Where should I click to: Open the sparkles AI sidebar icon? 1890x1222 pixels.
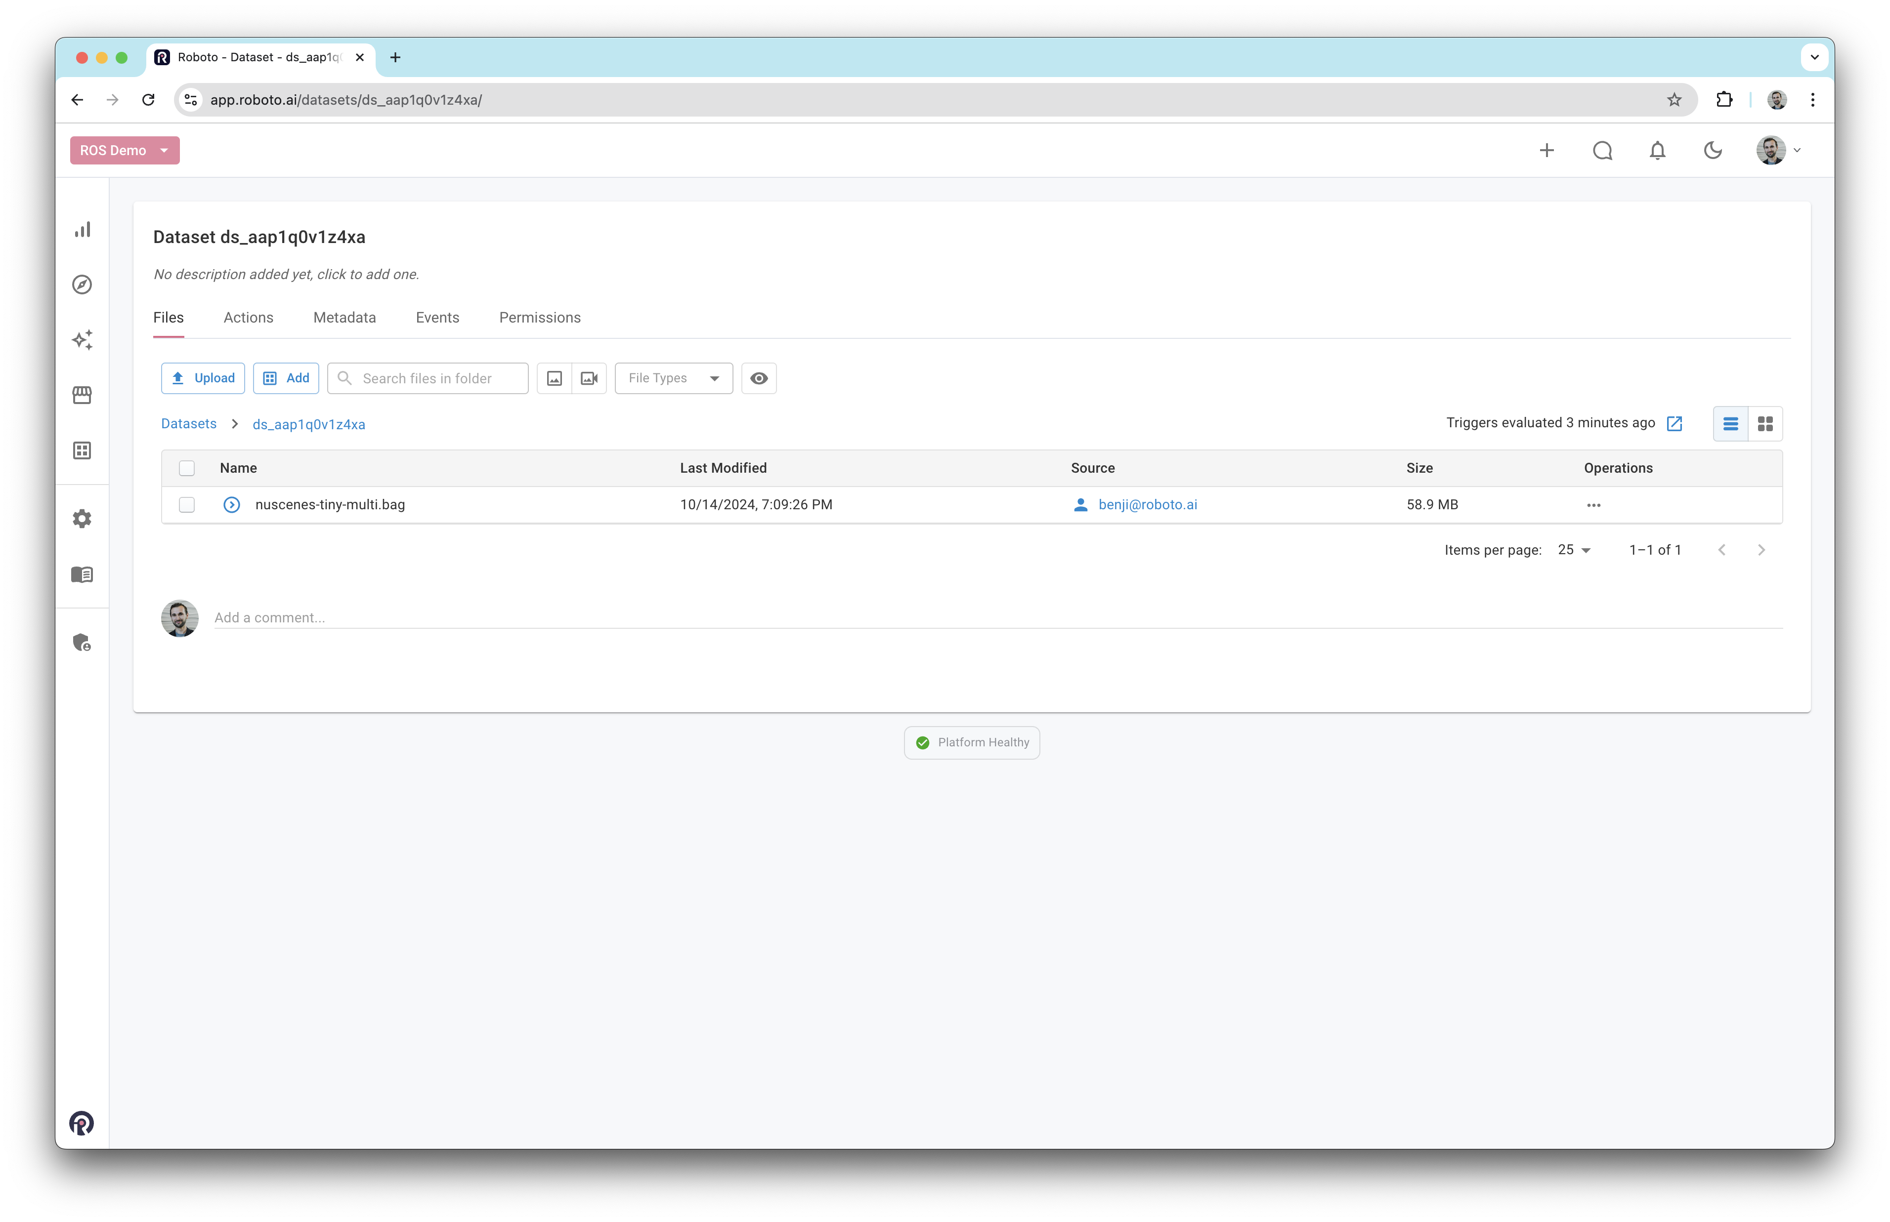[x=83, y=340]
